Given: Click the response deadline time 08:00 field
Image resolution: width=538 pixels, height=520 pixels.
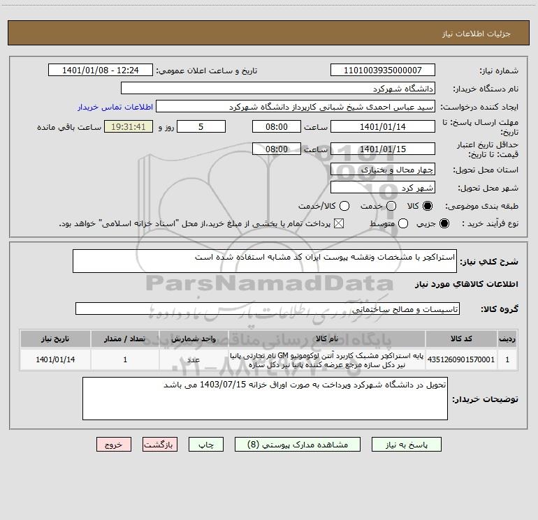Looking at the screenshot, I should coord(277,126).
